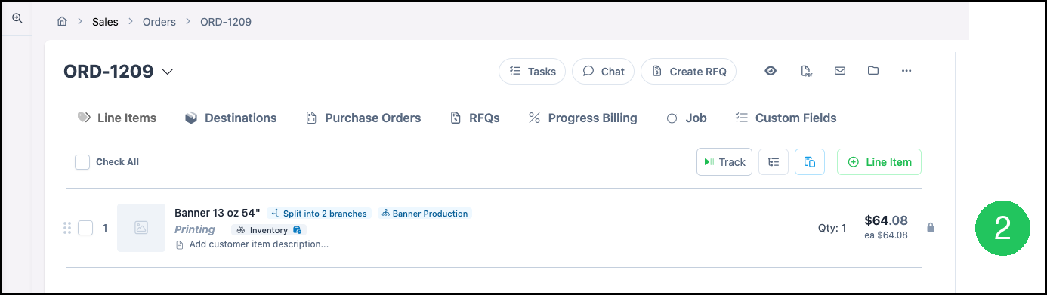Click the Banner item image placeholder thumbnail
This screenshot has height=295, width=1047.
tap(141, 228)
